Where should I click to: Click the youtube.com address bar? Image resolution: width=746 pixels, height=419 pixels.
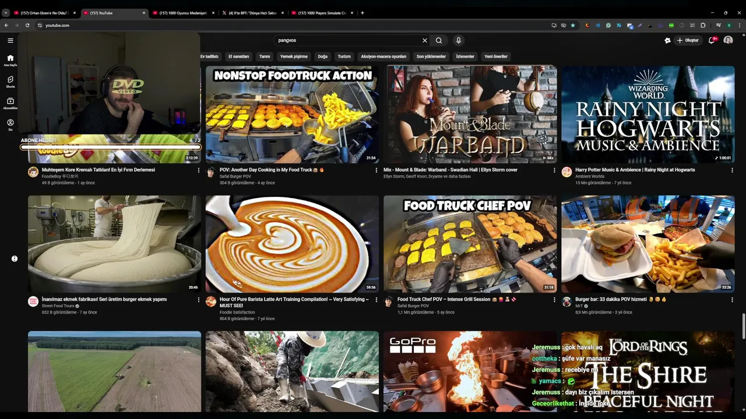(291, 25)
